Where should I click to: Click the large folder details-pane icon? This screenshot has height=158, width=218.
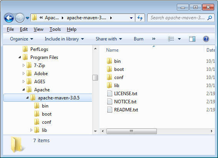[x=17, y=145]
